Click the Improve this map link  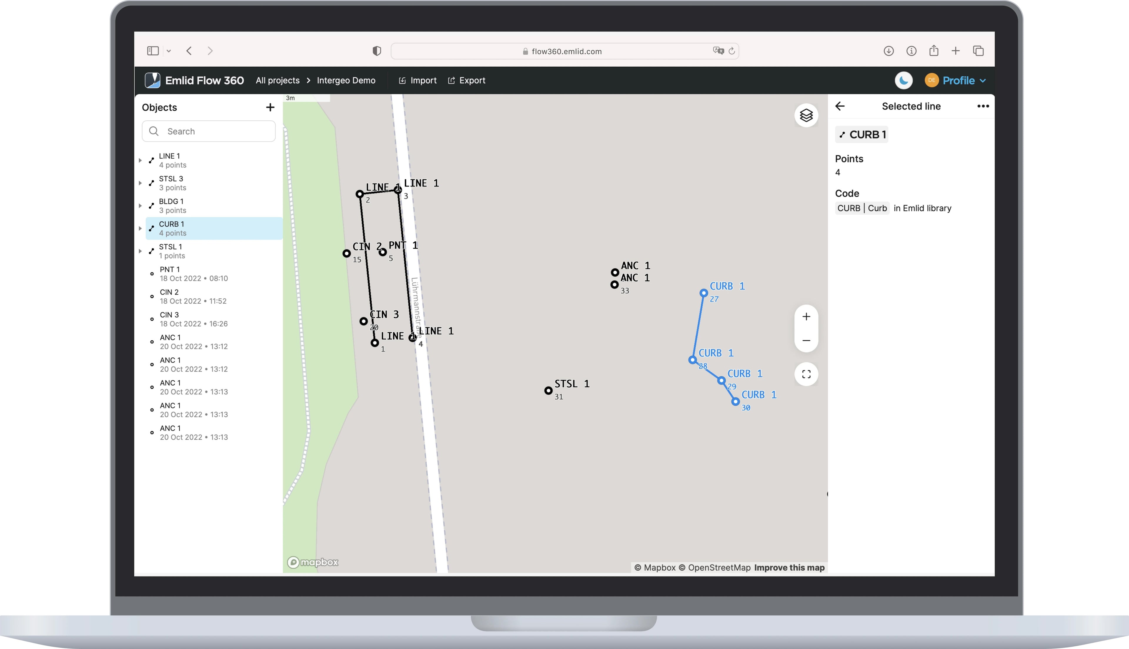789,567
